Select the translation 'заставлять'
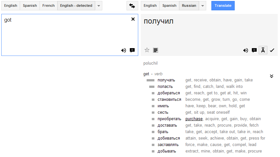 [168, 145]
